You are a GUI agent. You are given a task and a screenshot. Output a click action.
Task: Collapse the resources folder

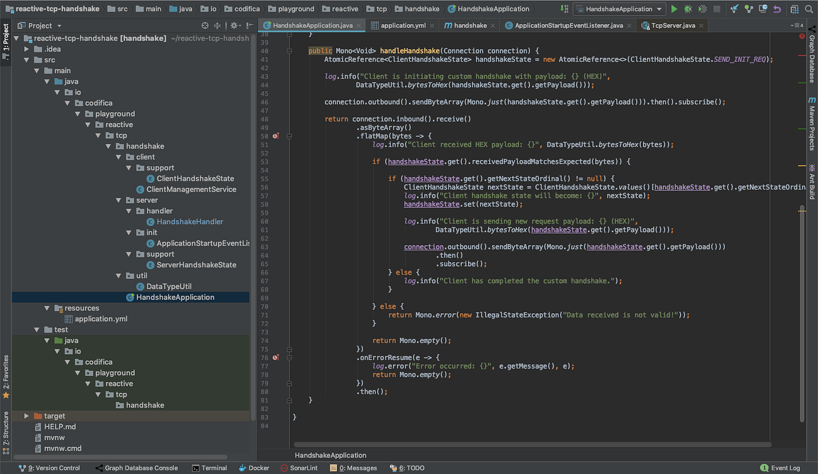coord(47,308)
